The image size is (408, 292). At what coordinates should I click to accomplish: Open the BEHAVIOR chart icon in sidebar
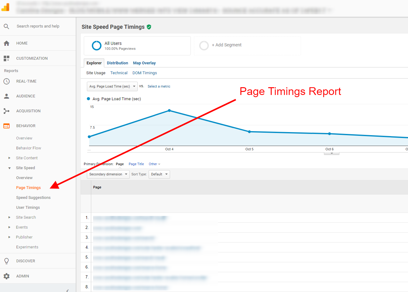point(6,126)
